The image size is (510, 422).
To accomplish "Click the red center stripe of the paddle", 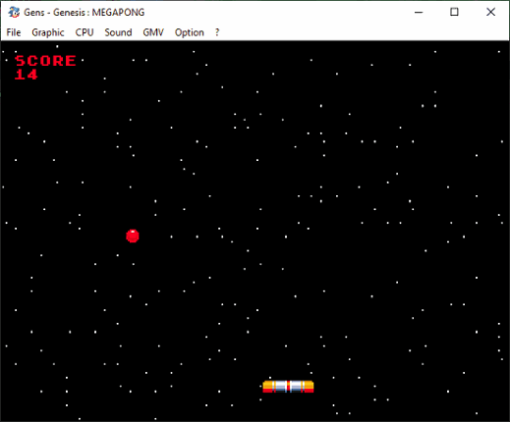I will [x=288, y=387].
